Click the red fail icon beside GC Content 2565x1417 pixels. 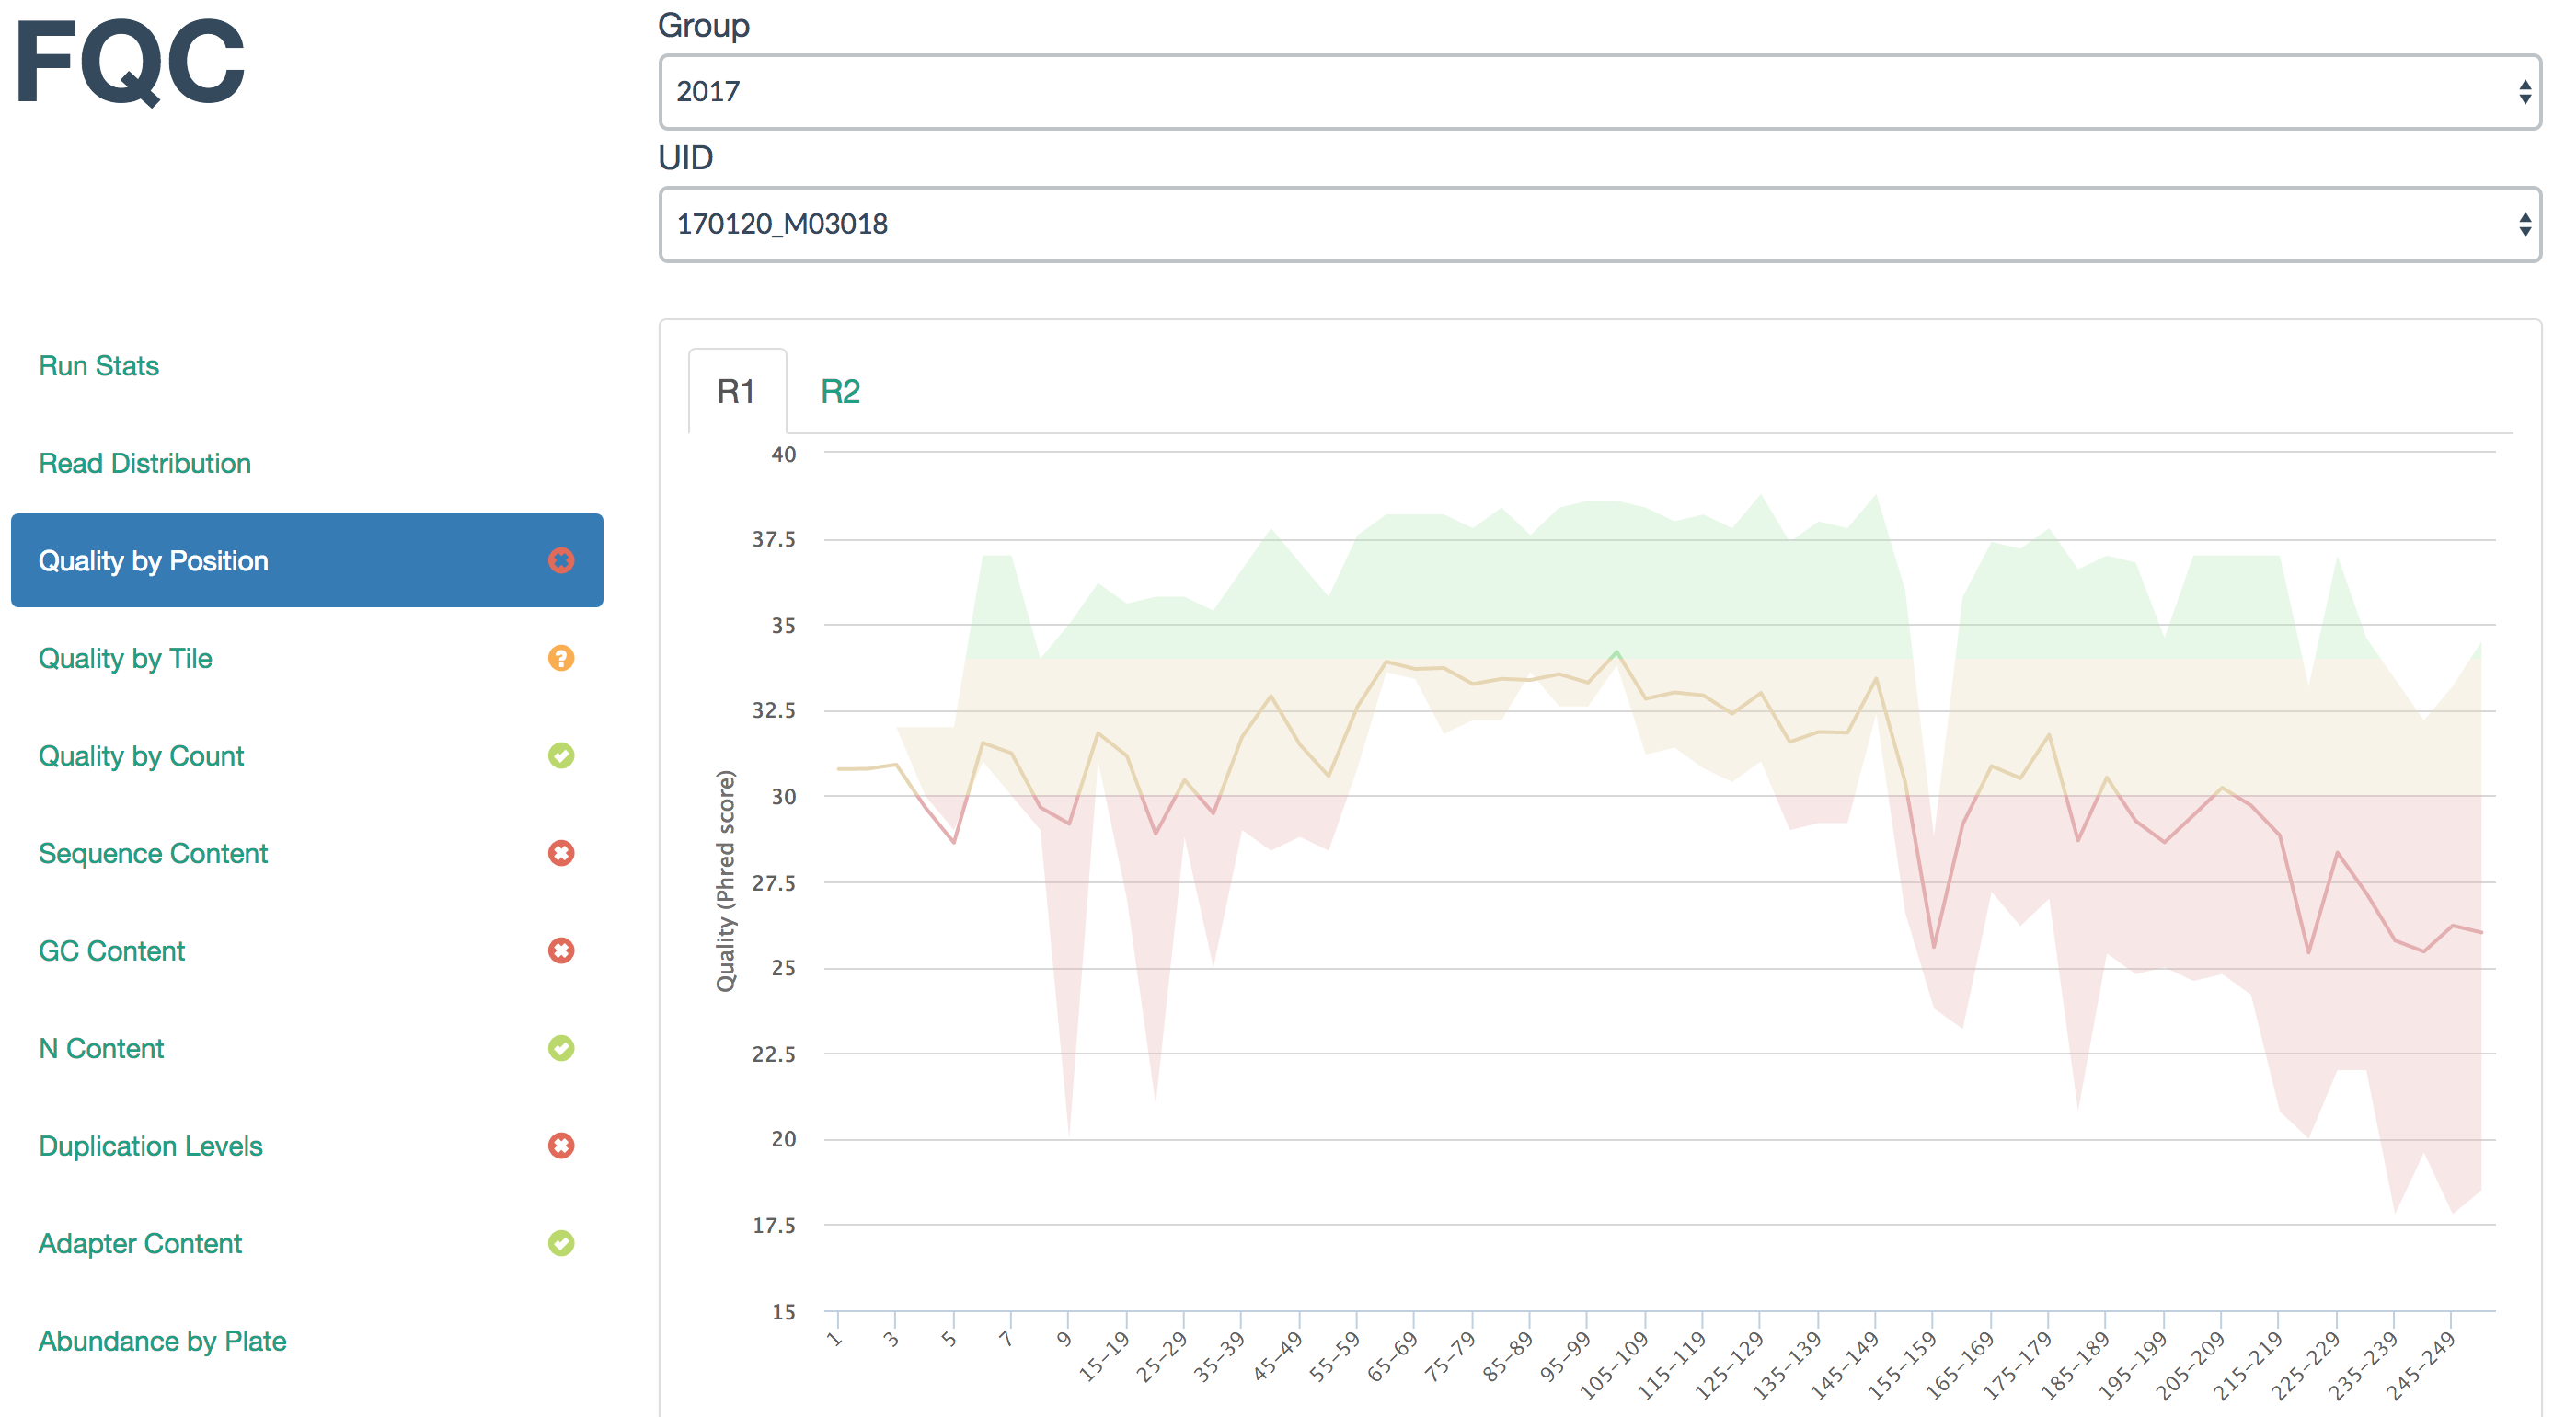[x=560, y=951]
